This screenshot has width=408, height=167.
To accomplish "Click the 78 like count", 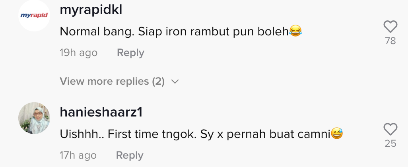I will (x=391, y=41).
